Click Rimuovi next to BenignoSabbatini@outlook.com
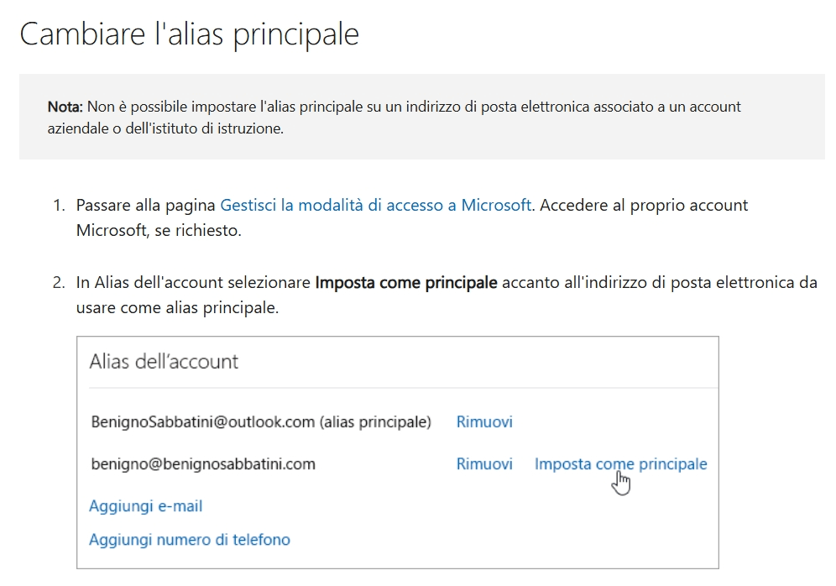 point(484,421)
